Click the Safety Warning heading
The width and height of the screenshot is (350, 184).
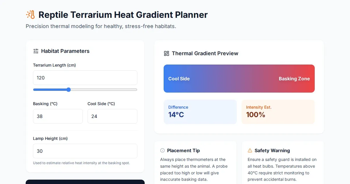pyautogui.click(x=272, y=150)
